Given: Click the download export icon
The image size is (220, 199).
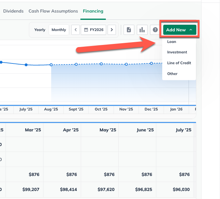Looking at the screenshot, I should click(x=129, y=30).
